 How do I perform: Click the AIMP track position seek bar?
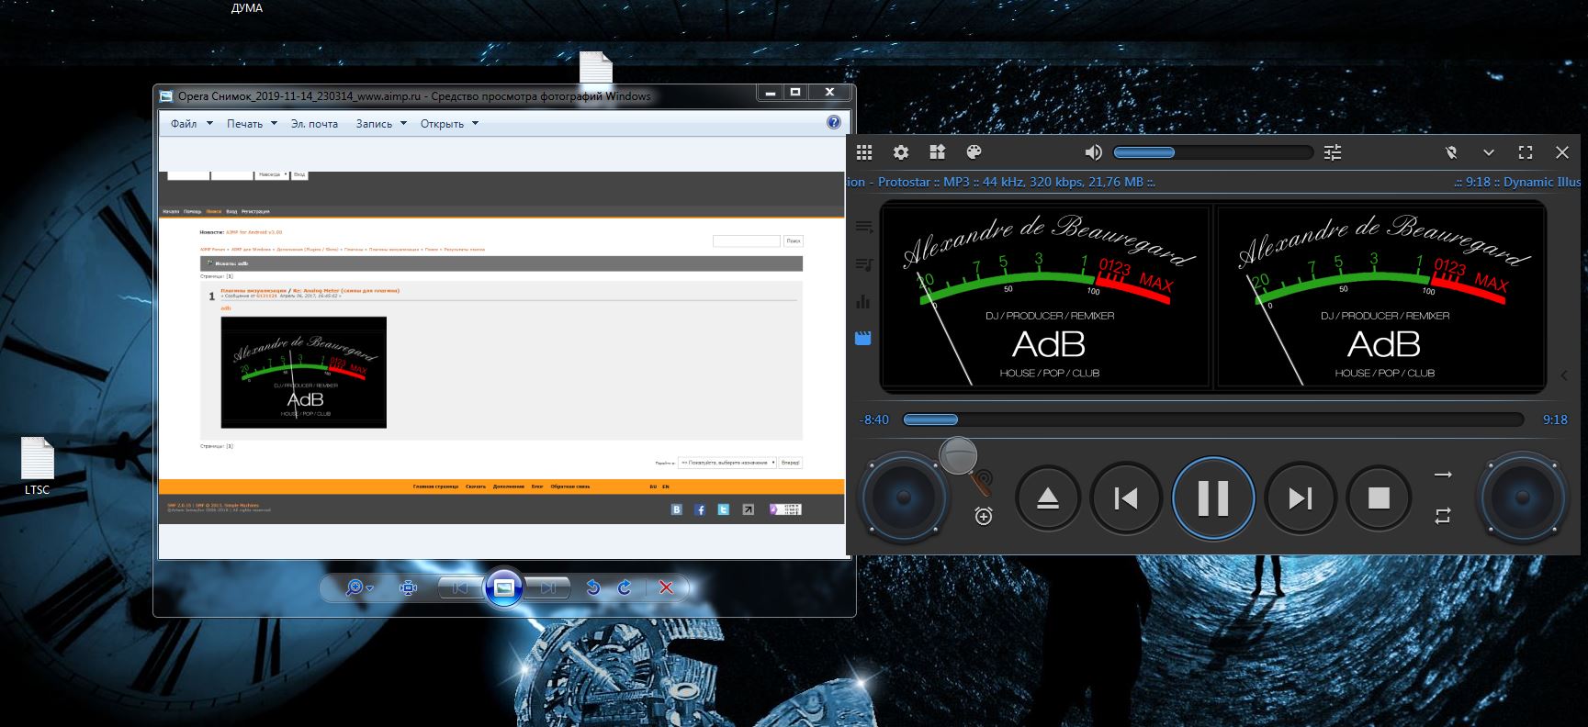tap(1212, 419)
